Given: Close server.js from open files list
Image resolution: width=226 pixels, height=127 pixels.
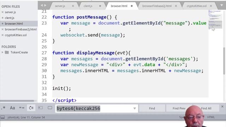Looking at the screenshot, I should (x=2, y=12).
